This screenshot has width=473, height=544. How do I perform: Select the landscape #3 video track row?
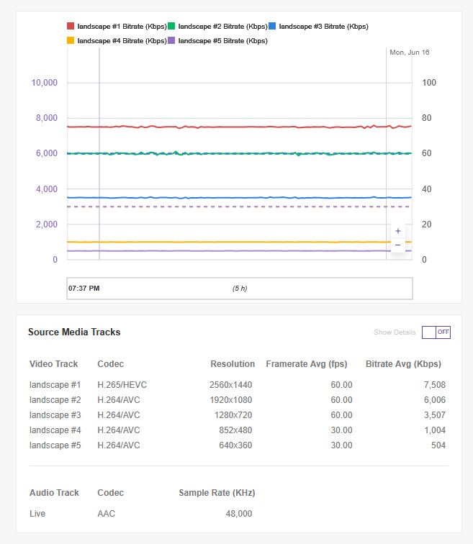click(x=237, y=415)
